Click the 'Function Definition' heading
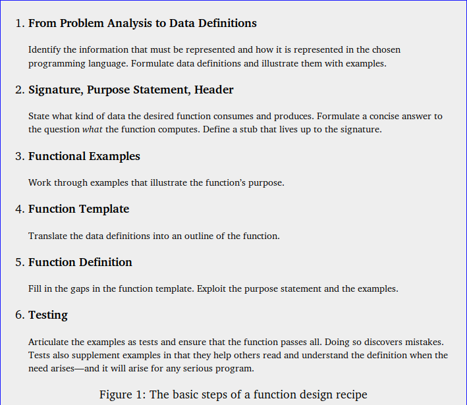467x405 pixels. click(80, 262)
